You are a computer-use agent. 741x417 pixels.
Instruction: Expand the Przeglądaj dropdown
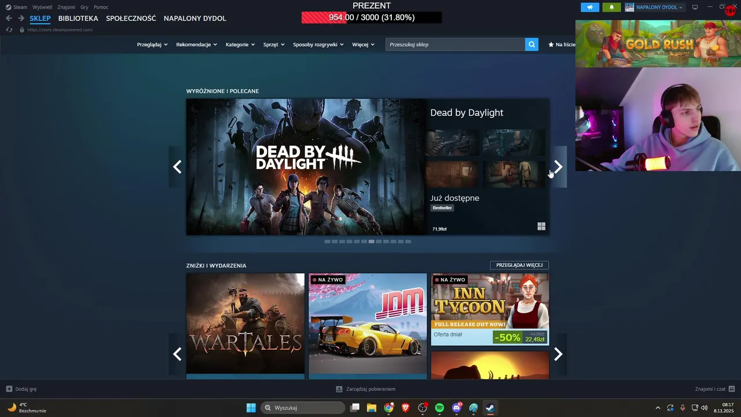(x=152, y=45)
